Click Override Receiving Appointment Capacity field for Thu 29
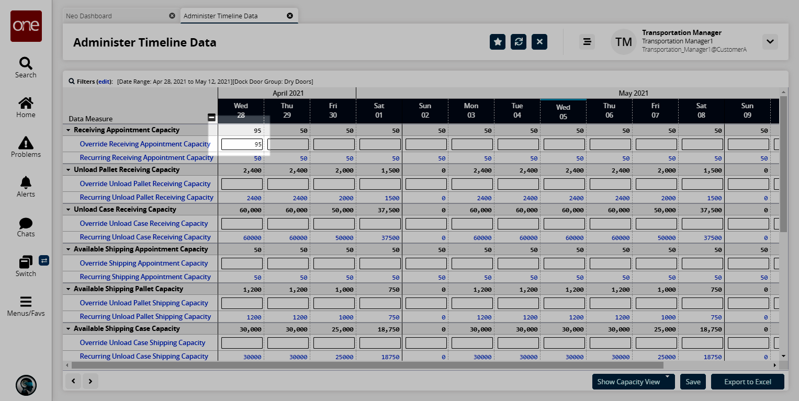Image resolution: width=799 pixels, height=401 pixels. point(287,144)
